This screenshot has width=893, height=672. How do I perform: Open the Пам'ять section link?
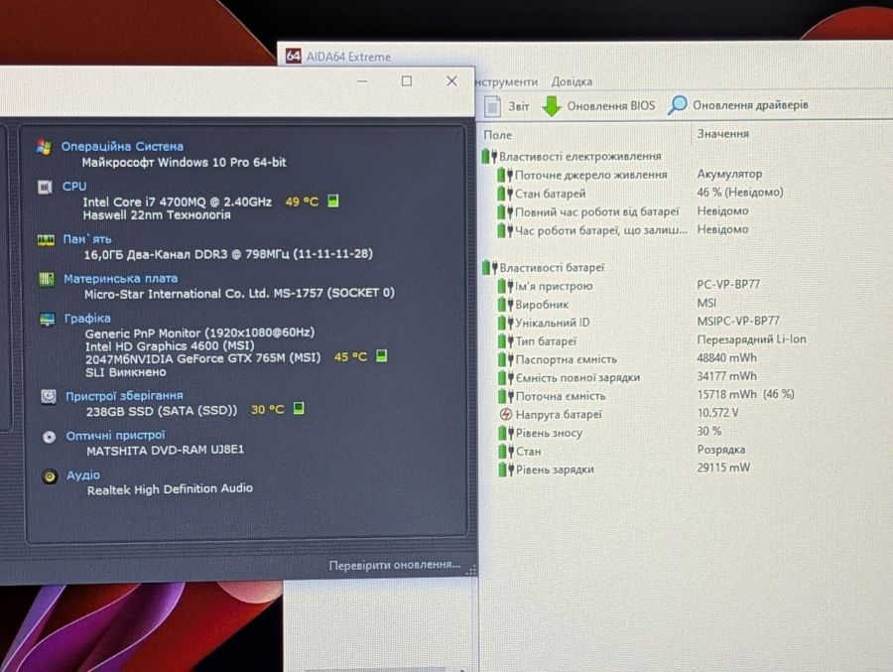tap(87, 239)
